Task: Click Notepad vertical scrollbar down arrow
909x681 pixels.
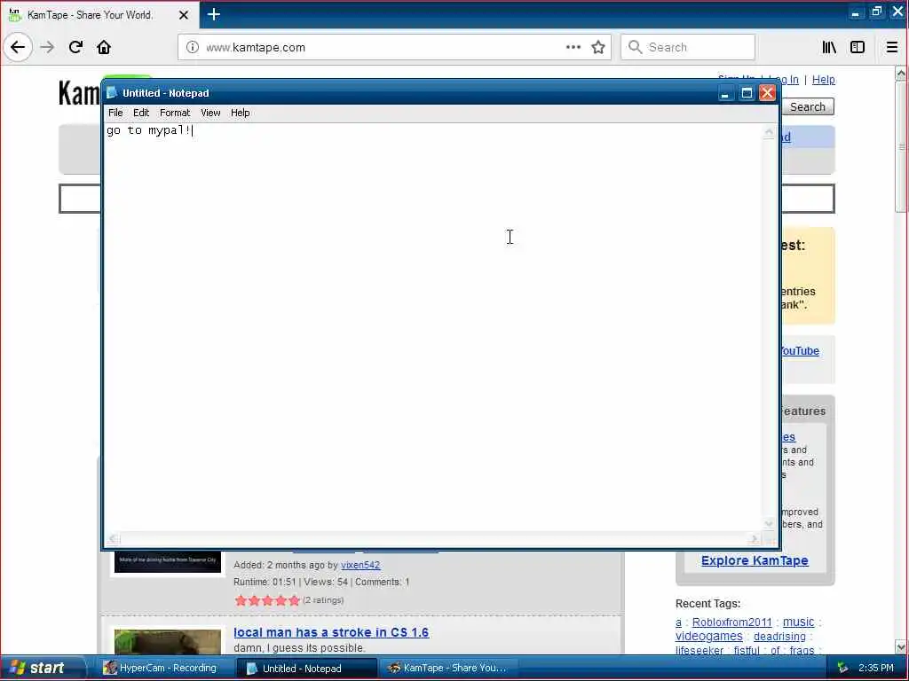Action: [769, 523]
